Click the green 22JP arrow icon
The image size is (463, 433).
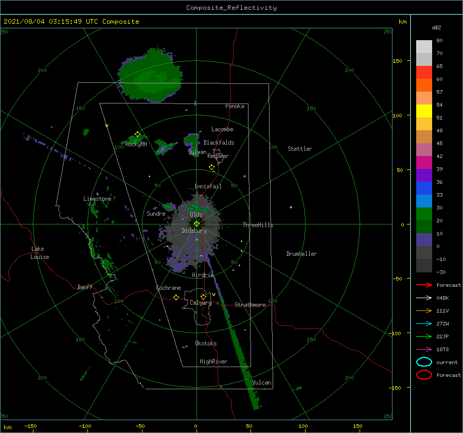424,336
